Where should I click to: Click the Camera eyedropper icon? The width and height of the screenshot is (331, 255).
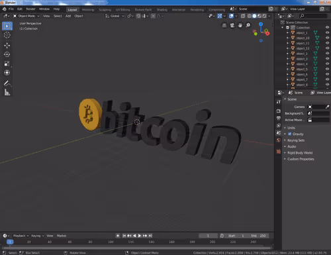coord(328,107)
